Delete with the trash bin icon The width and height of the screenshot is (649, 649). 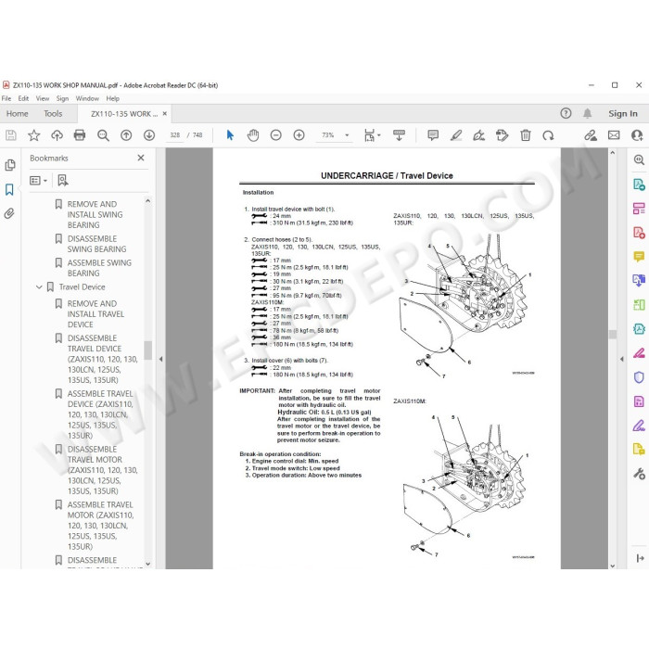pyautogui.click(x=526, y=135)
